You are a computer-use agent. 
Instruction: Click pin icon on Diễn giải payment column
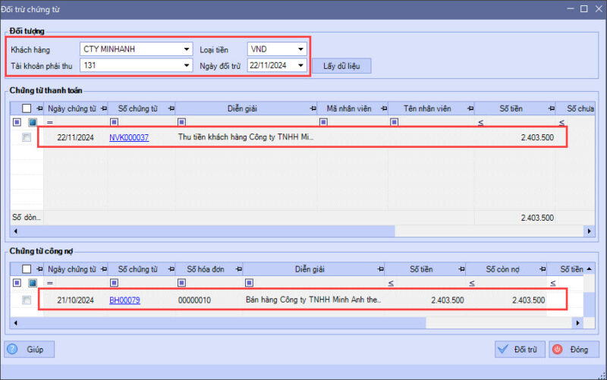[x=310, y=108]
